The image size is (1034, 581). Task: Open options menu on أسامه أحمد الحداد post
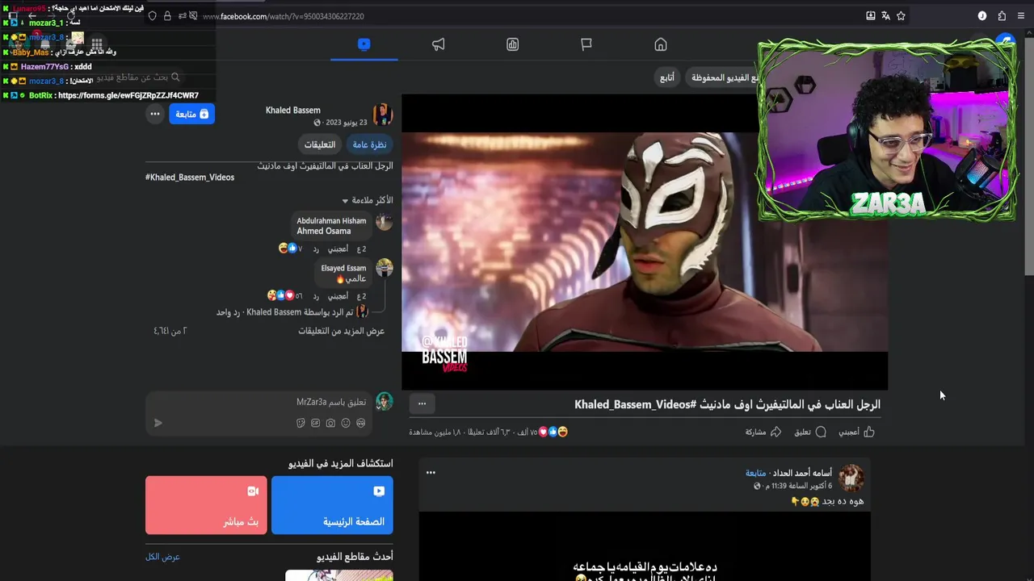tap(431, 473)
